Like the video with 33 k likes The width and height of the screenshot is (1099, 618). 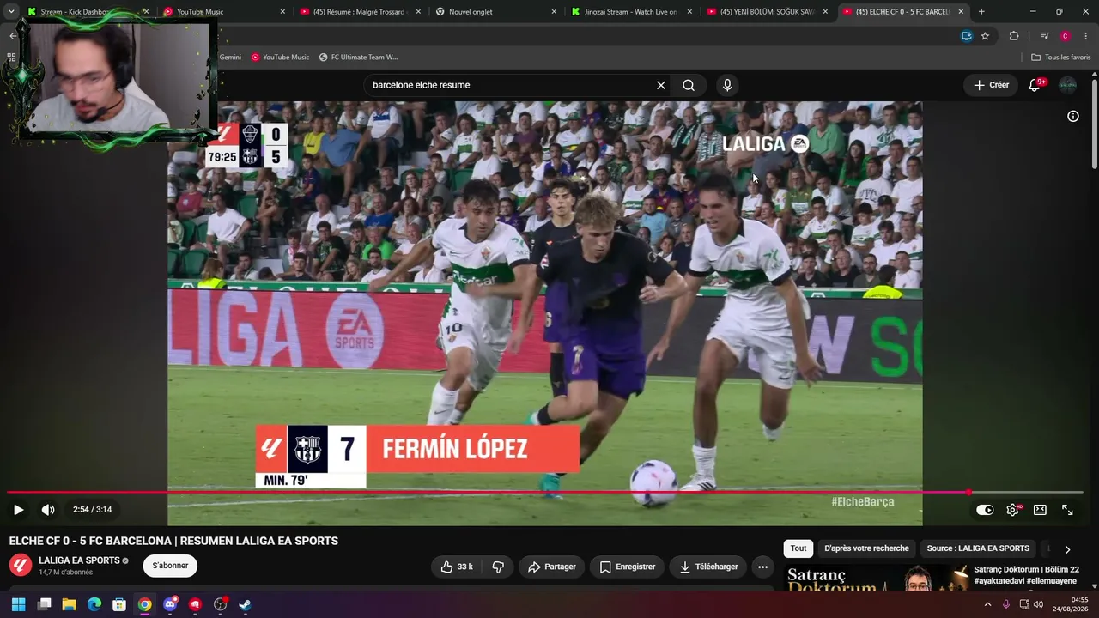(457, 566)
